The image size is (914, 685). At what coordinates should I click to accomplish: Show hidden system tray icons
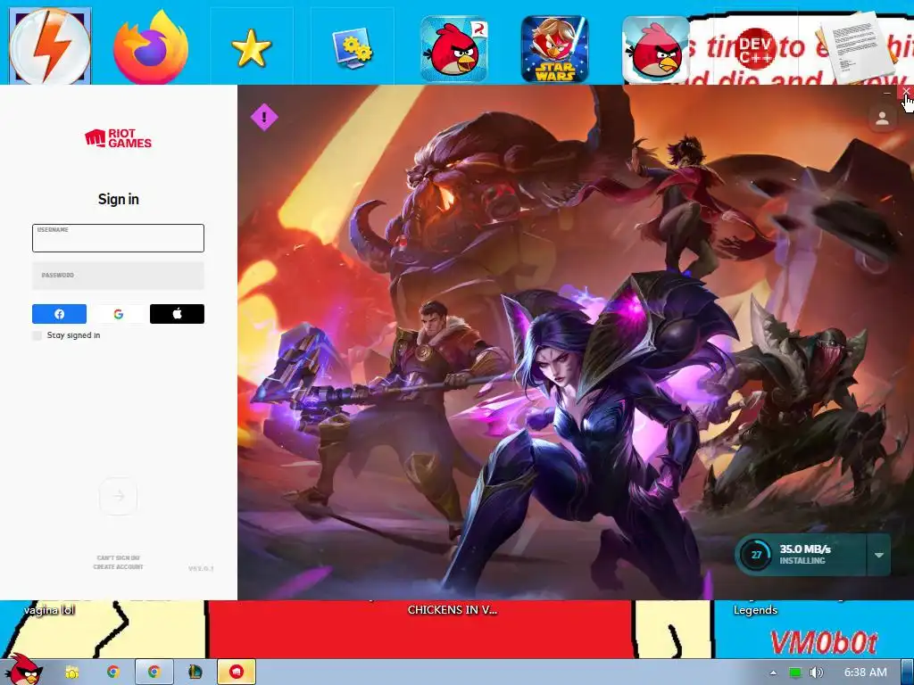(x=773, y=673)
